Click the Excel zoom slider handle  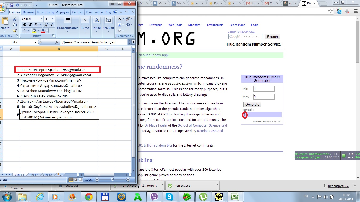(x=113, y=180)
